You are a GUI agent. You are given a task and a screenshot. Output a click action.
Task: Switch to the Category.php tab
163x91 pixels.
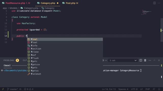[x=48, y=3]
